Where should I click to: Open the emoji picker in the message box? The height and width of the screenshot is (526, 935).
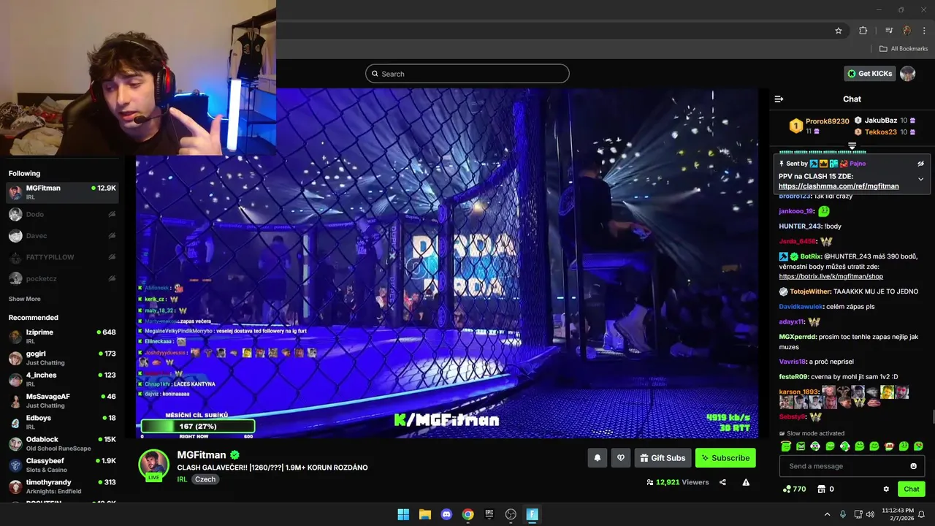point(913,466)
